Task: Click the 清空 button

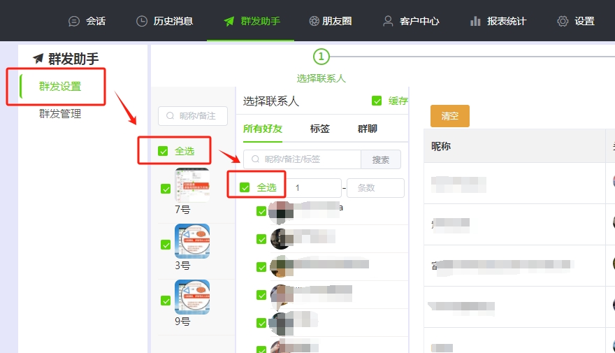Action: (450, 116)
